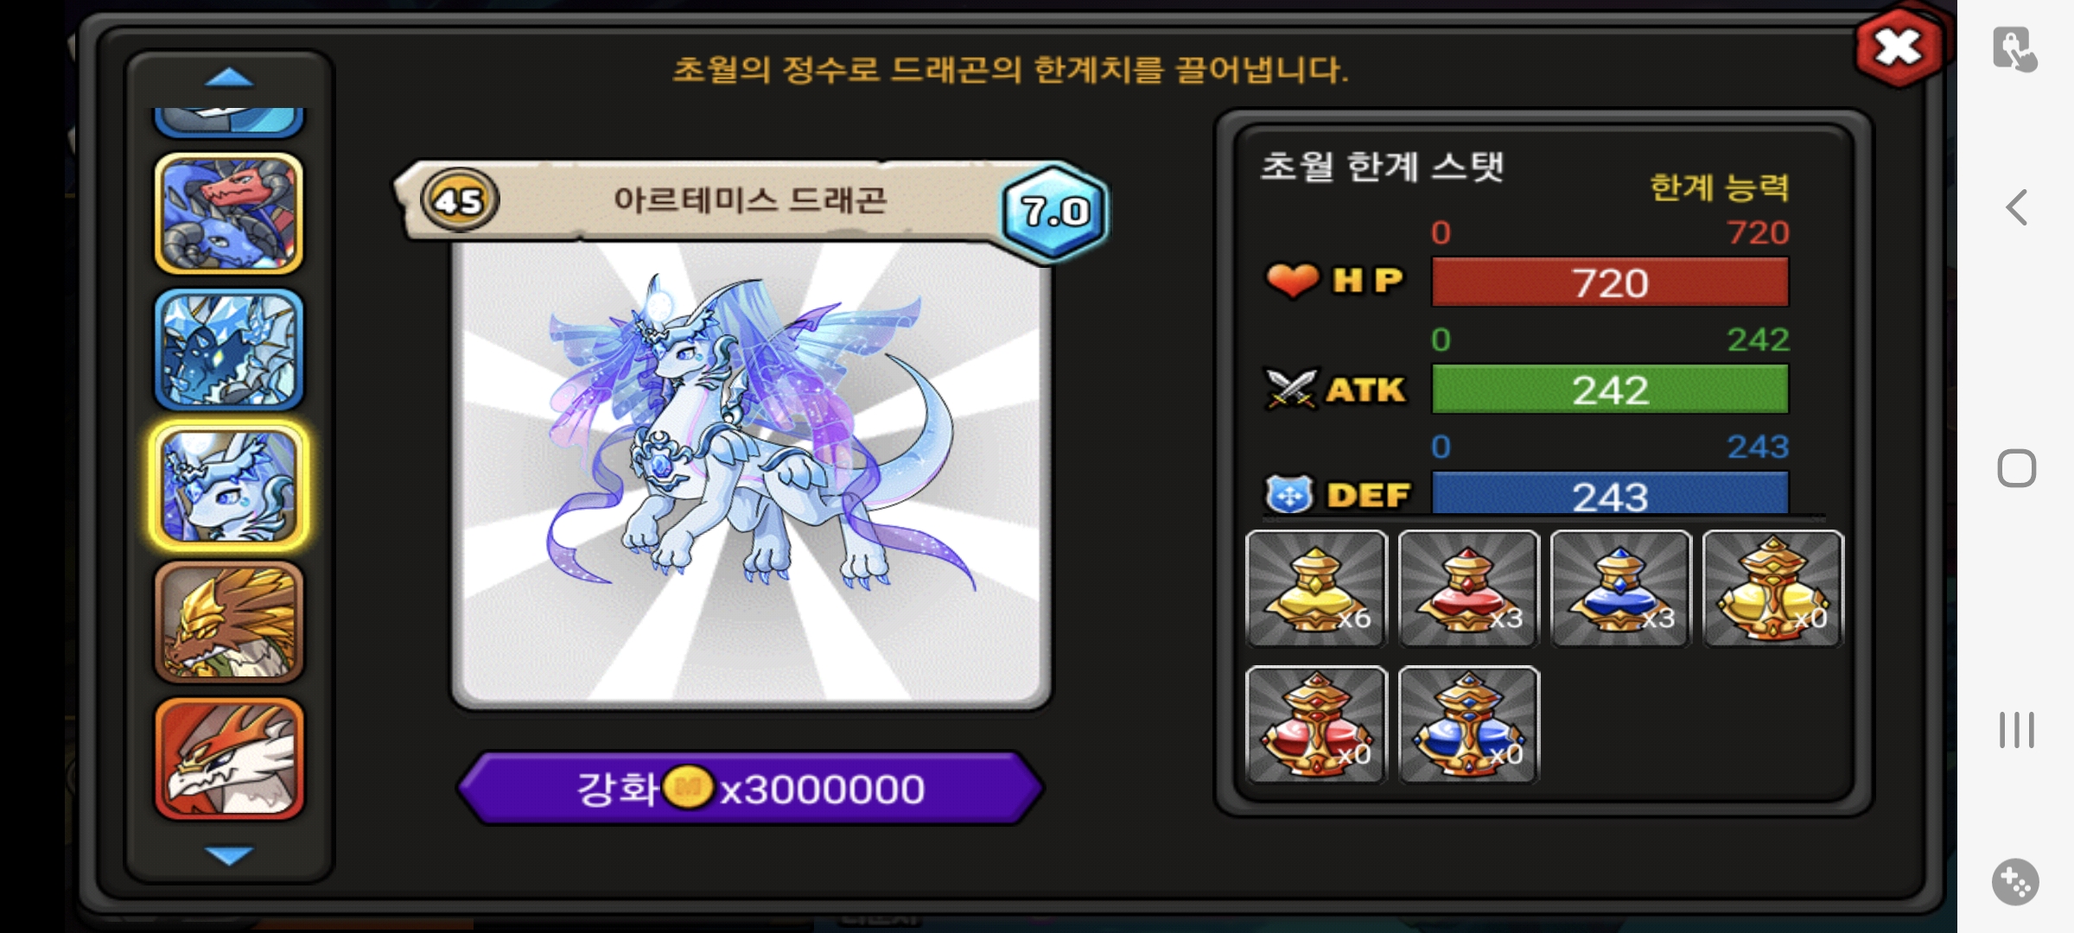This screenshot has height=933, width=2074.
Task: Select the ornate red potion x0
Action: (1316, 724)
